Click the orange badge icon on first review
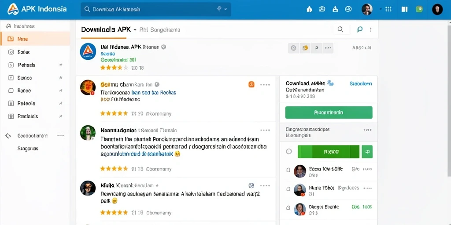Screen dimensions: 451x225 (251, 84)
